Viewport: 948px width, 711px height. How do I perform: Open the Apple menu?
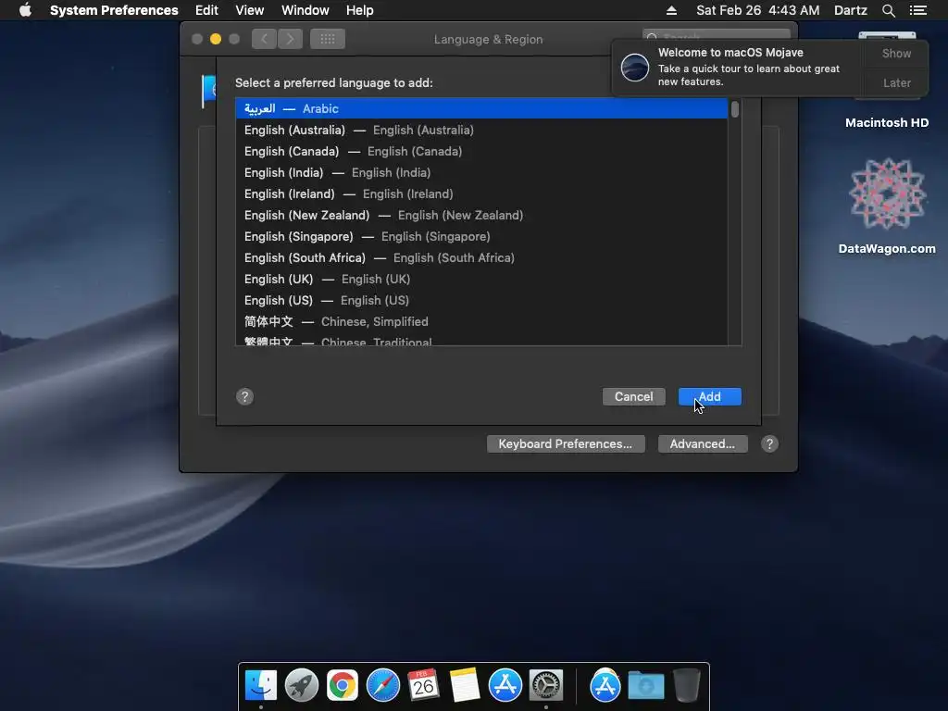[25, 10]
